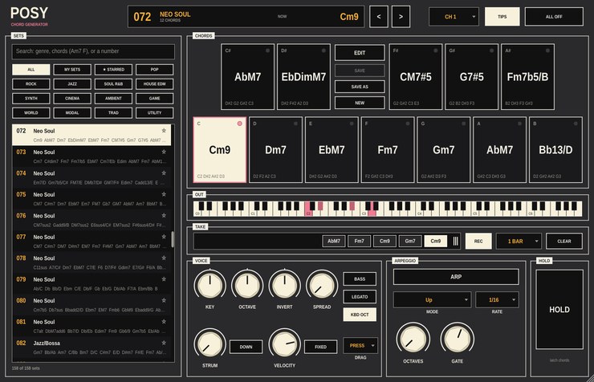594x382 pixels.
Task: Star the 078 Neo Soul set
Action: point(164,258)
